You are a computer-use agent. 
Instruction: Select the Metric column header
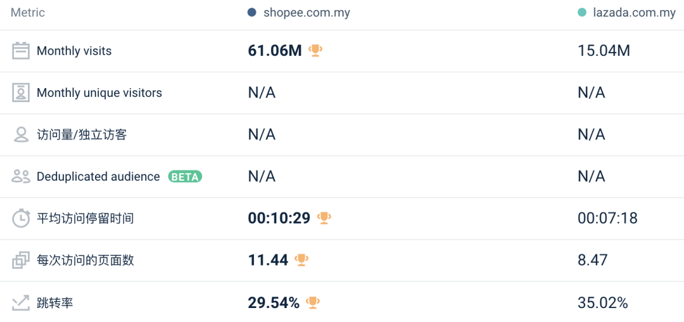28,13
